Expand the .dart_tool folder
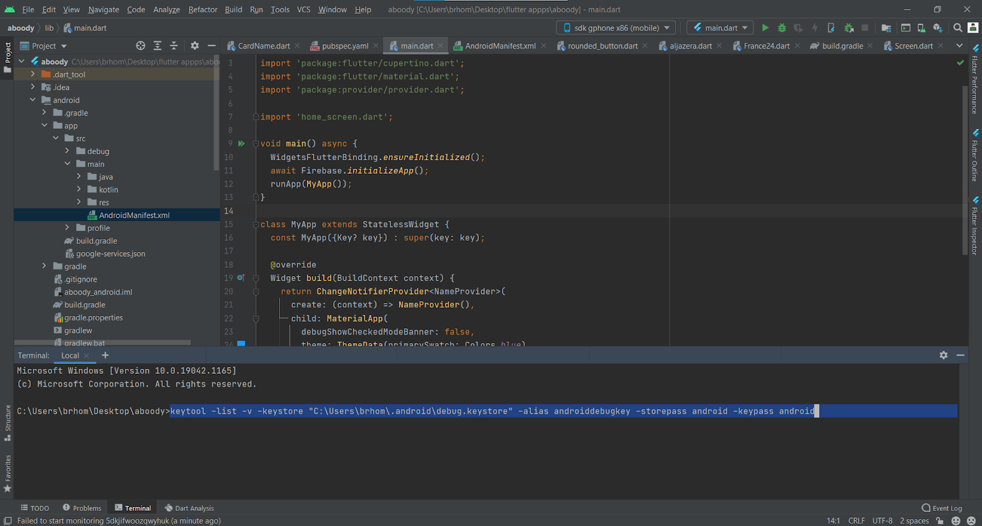982x526 pixels. coord(33,74)
